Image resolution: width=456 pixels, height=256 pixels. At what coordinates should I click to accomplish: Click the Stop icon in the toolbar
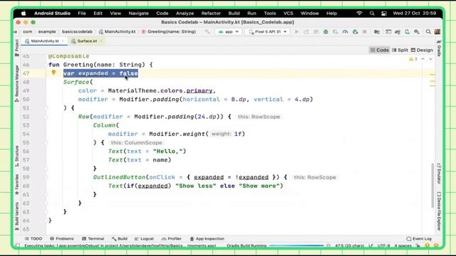click(x=364, y=31)
